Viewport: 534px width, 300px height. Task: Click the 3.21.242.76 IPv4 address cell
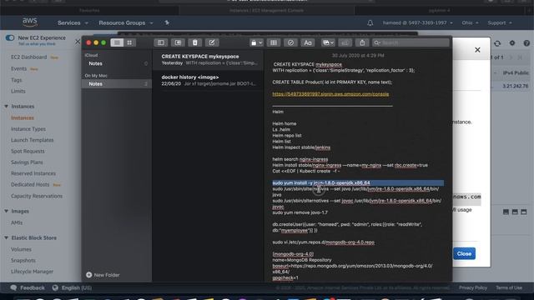point(516,86)
